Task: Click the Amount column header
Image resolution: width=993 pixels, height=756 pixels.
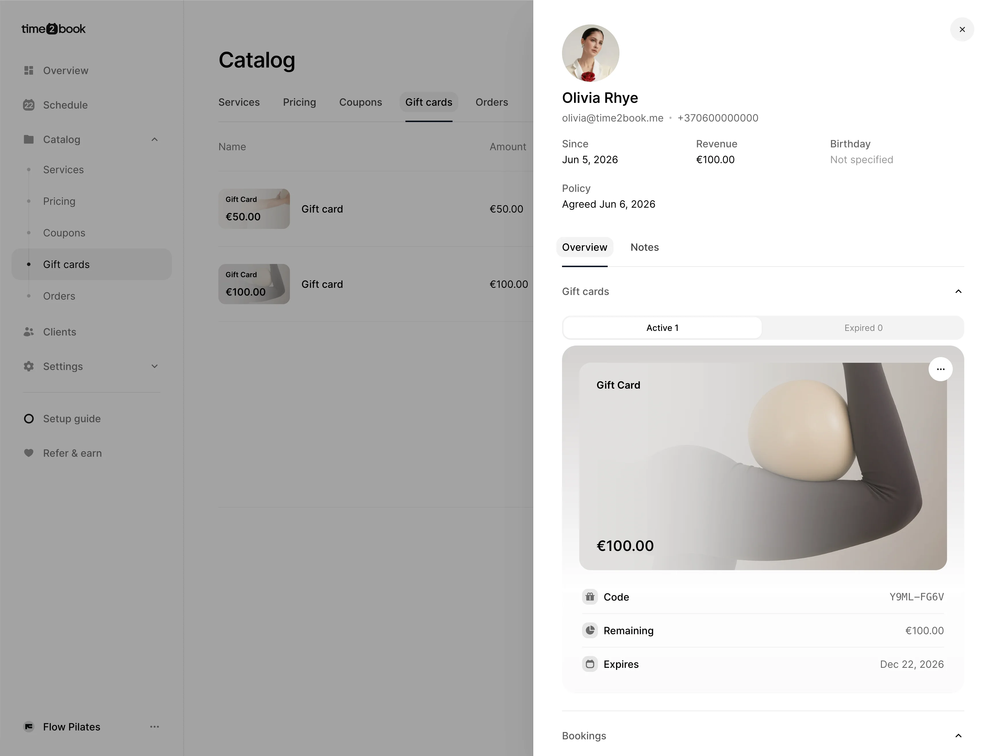Action: coord(507,147)
